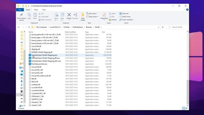This screenshot has height=115, width=204.
Task: Open the File tab
Action: 20,10
